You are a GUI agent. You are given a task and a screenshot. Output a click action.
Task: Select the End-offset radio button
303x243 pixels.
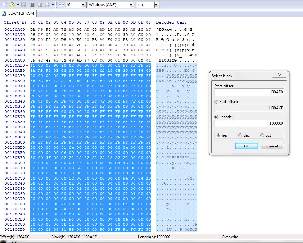216,102
